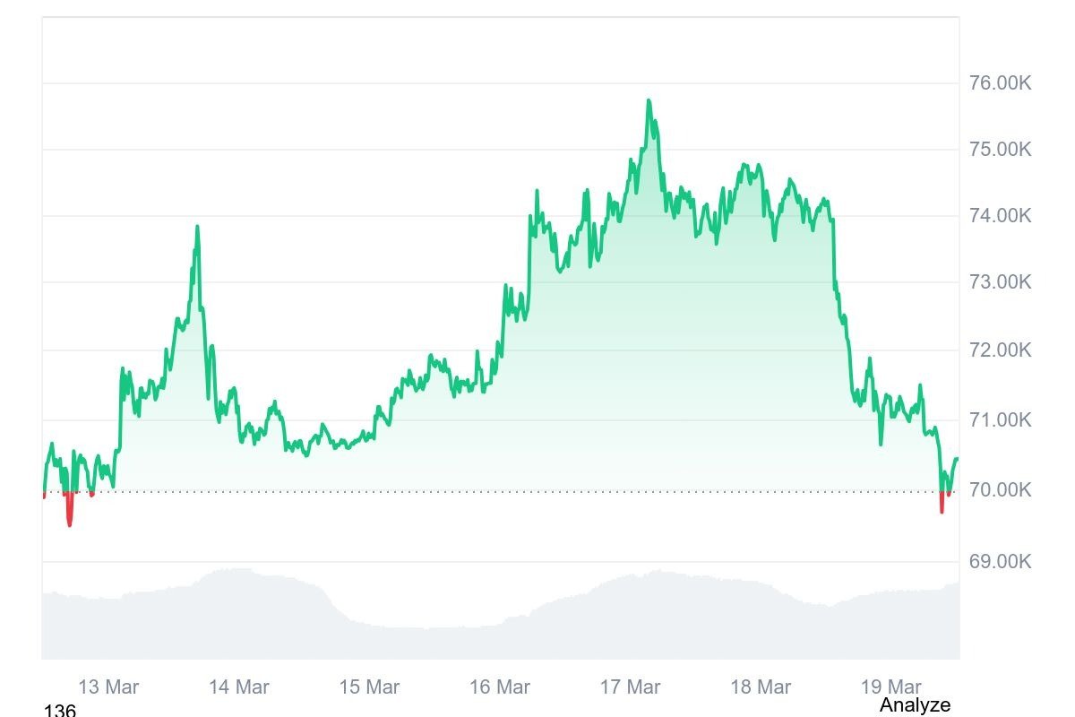
Task: Click the 71.00K price axis label
Action: point(1000,420)
